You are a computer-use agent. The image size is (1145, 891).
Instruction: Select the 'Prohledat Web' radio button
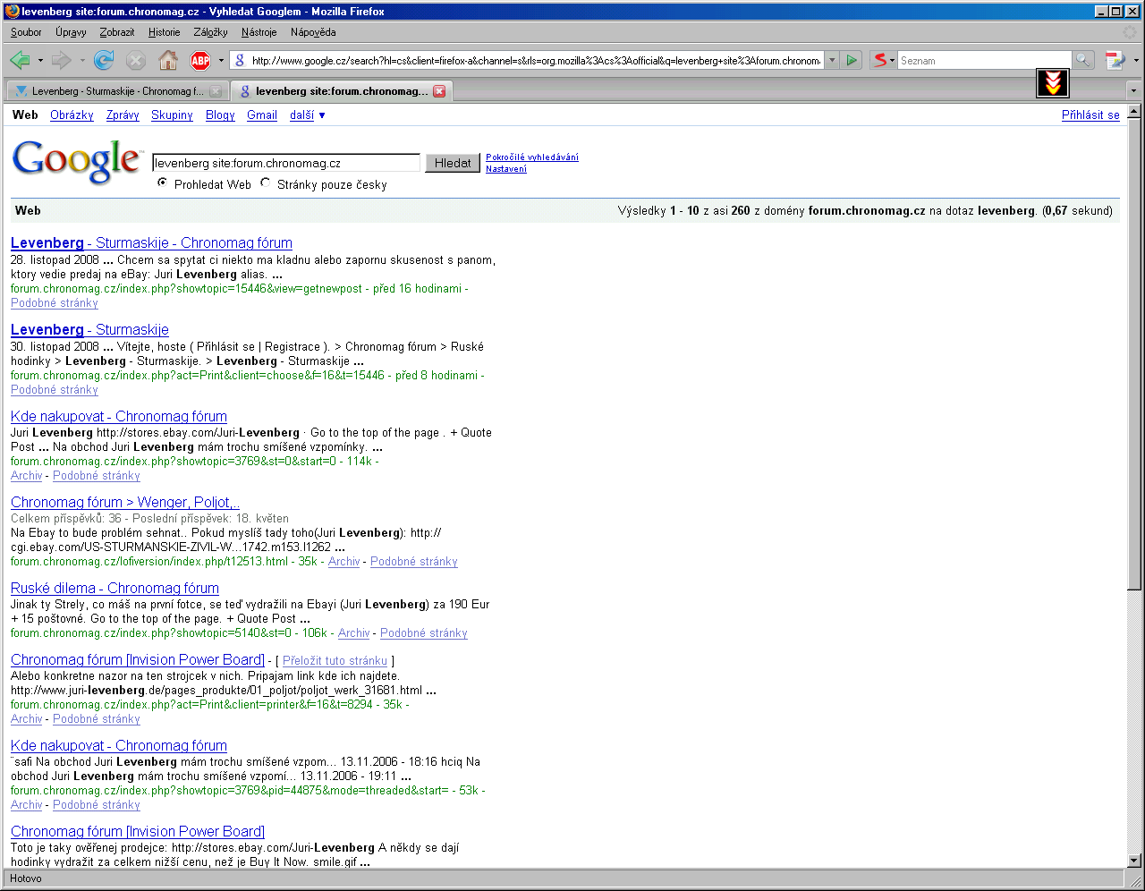pos(162,182)
